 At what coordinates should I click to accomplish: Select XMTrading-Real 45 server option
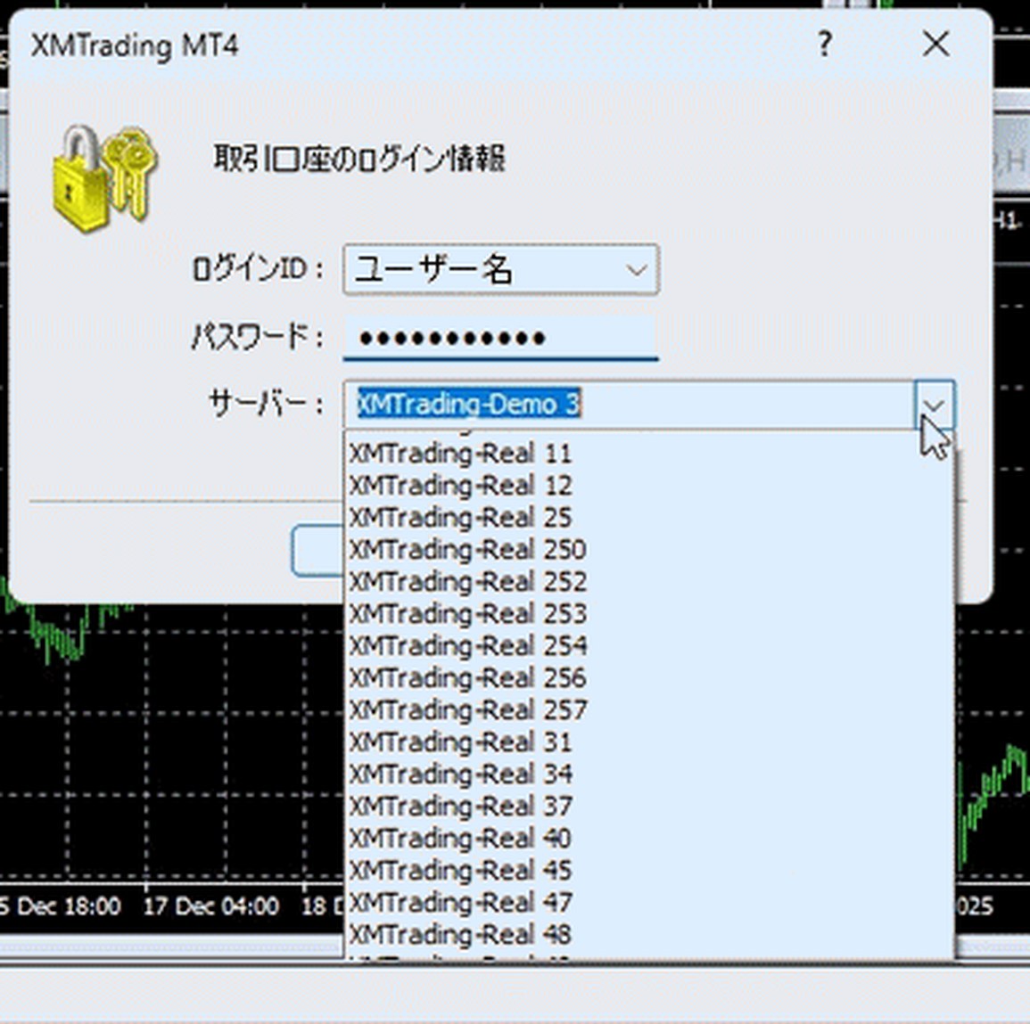tap(649, 871)
